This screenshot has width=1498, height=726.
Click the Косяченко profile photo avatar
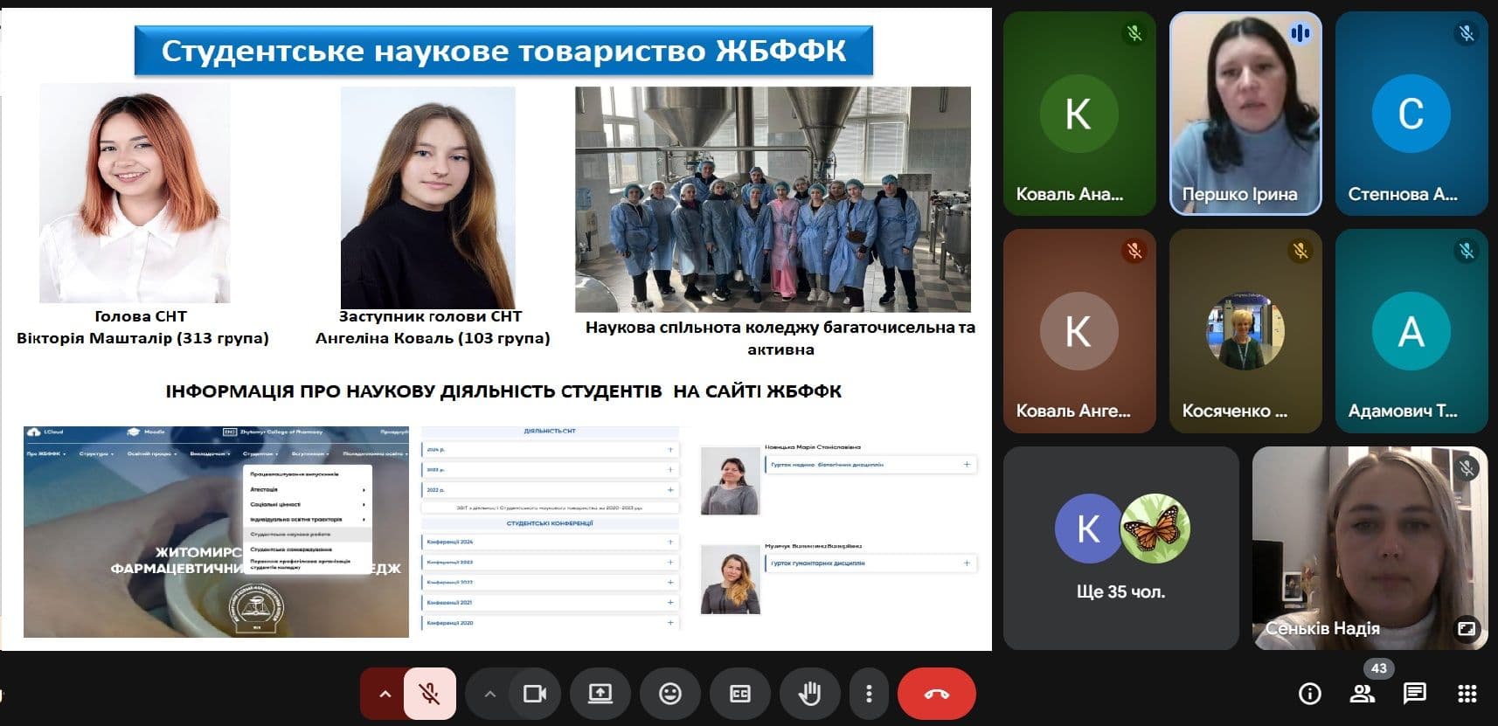click(x=1245, y=331)
